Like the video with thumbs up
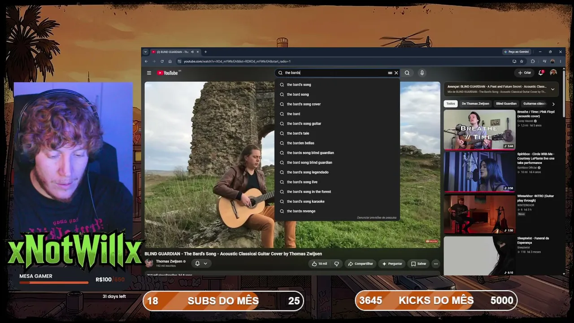The height and width of the screenshot is (323, 574). click(x=319, y=264)
